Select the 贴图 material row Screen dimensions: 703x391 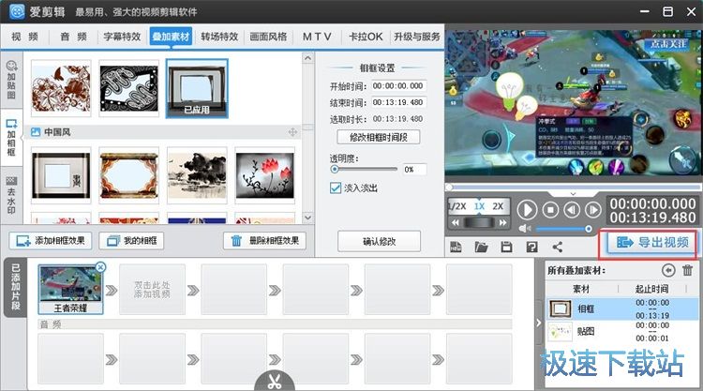[x=621, y=332]
